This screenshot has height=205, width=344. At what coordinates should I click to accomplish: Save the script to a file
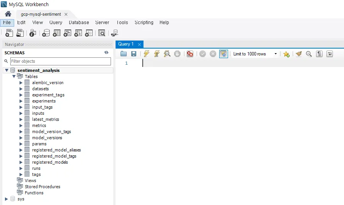134,54
